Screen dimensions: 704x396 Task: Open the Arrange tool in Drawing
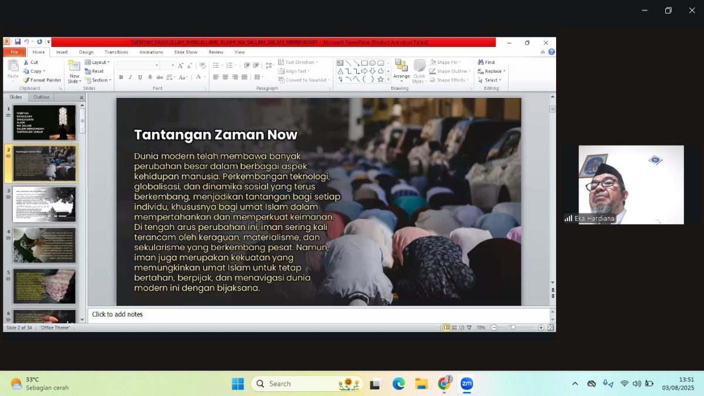click(401, 69)
